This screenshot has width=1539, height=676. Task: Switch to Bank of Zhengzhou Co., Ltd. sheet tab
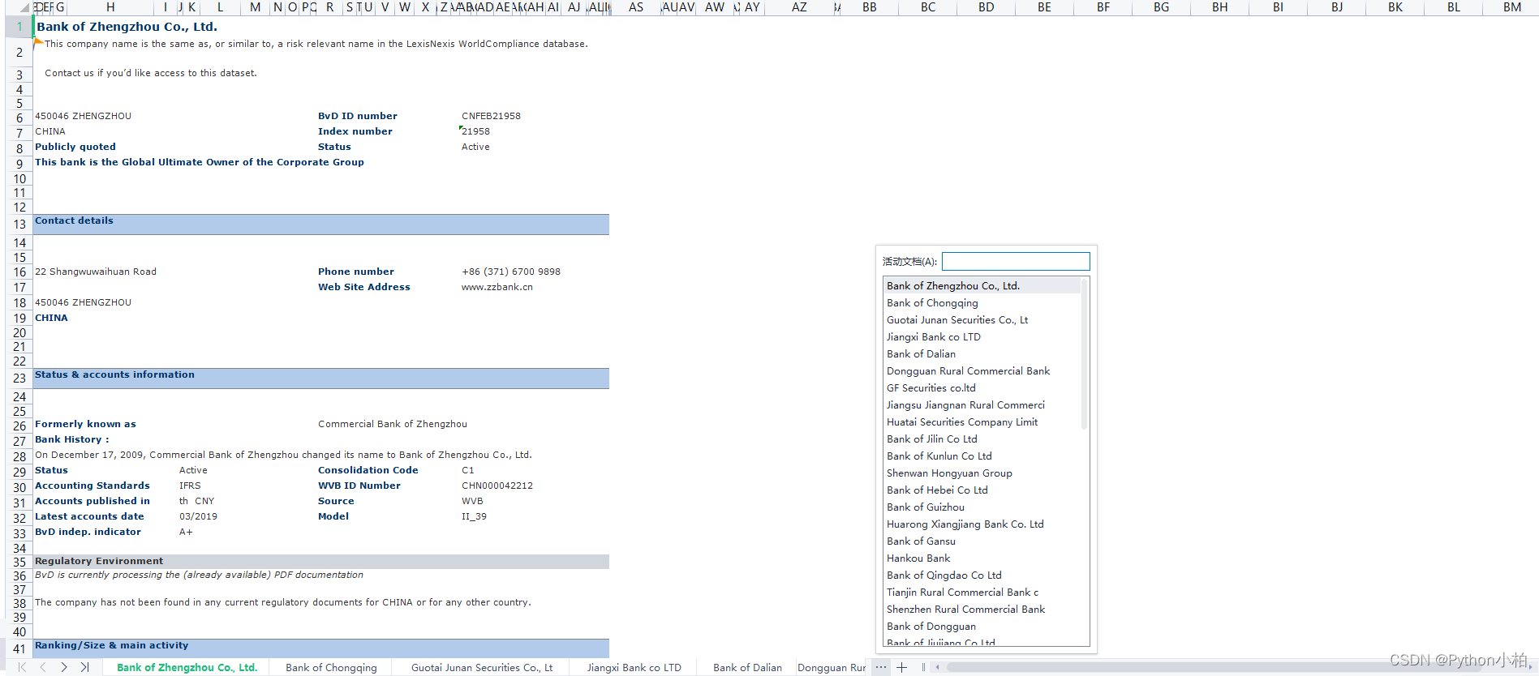click(x=187, y=668)
